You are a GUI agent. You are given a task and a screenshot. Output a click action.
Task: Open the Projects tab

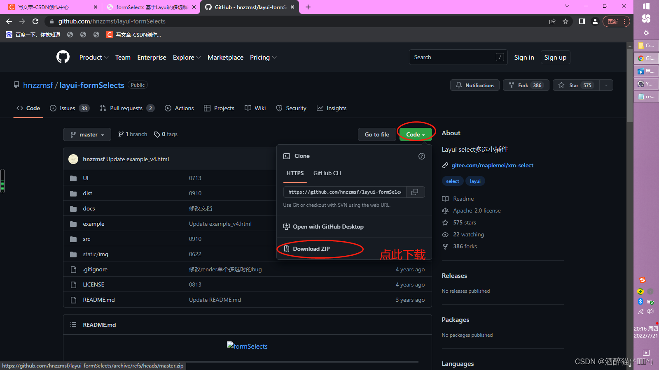219,108
